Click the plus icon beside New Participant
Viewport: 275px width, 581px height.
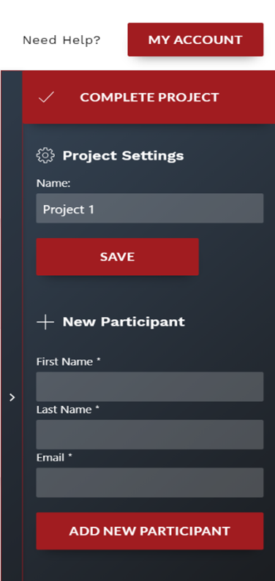45,322
